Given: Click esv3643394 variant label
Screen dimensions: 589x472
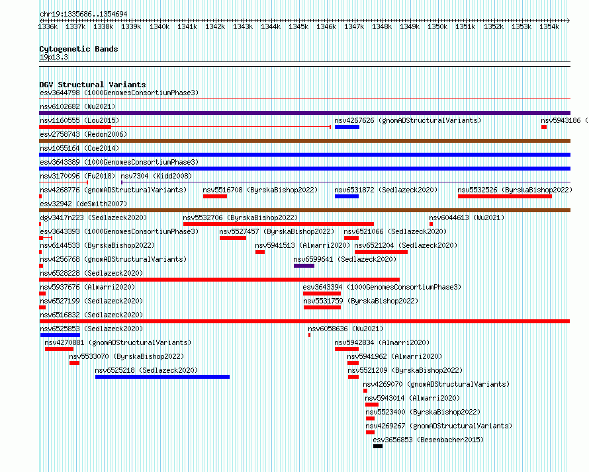Looking at the screenshot, I should [382, 287].
